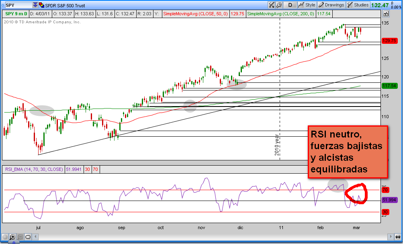
Task: Click the red 30 oversold bubble
Action: click(385, 212)
